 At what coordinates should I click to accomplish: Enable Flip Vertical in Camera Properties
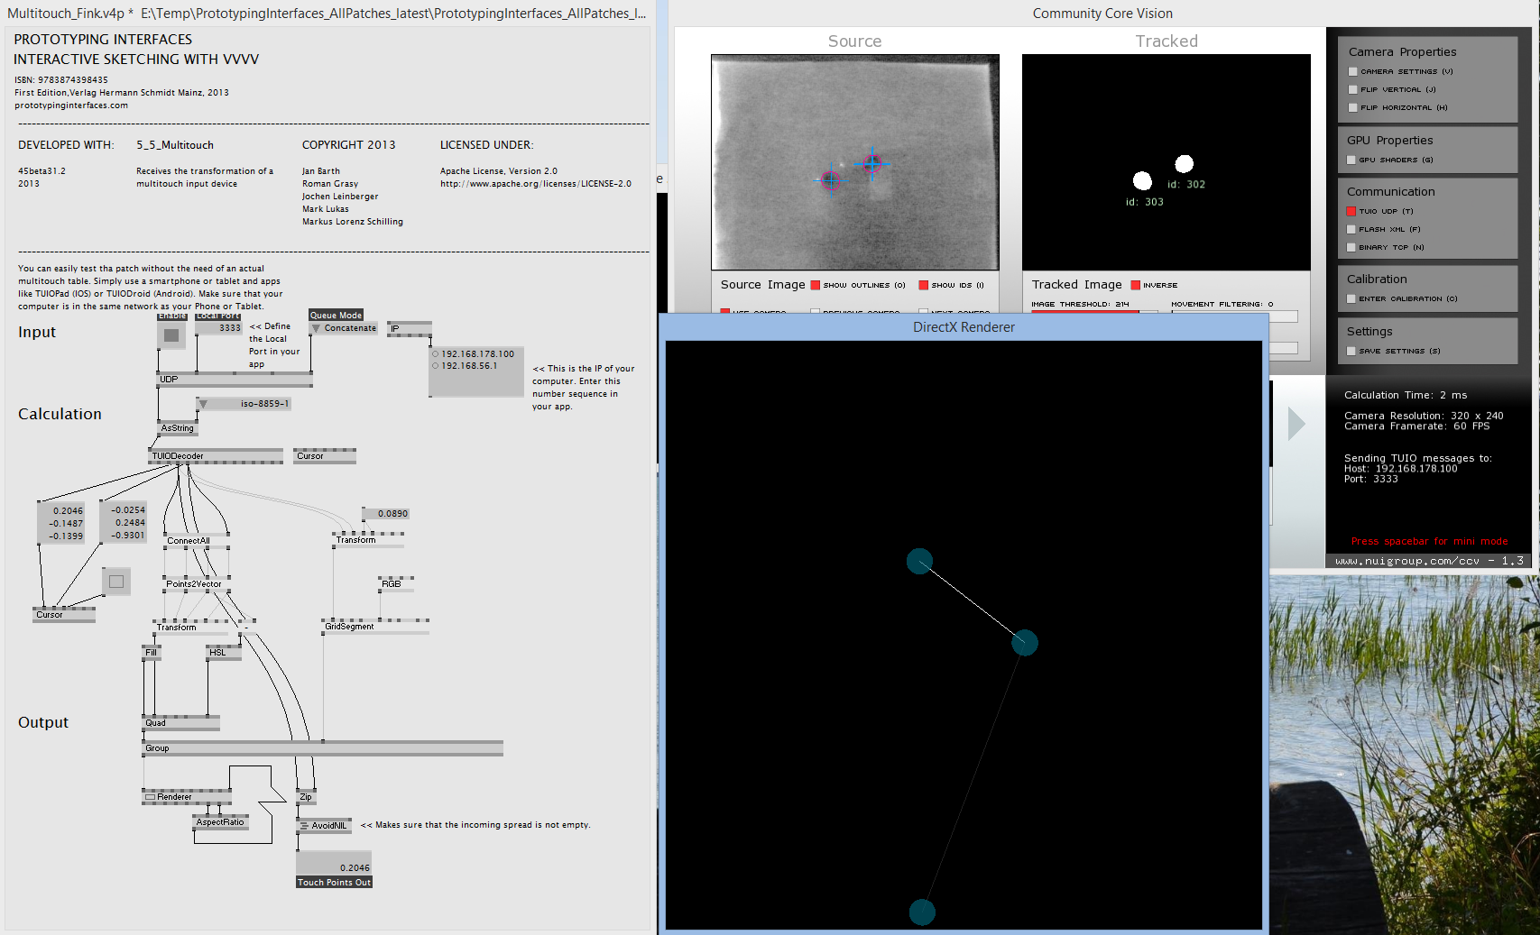pyautogui.click(x=1352, y=90)
